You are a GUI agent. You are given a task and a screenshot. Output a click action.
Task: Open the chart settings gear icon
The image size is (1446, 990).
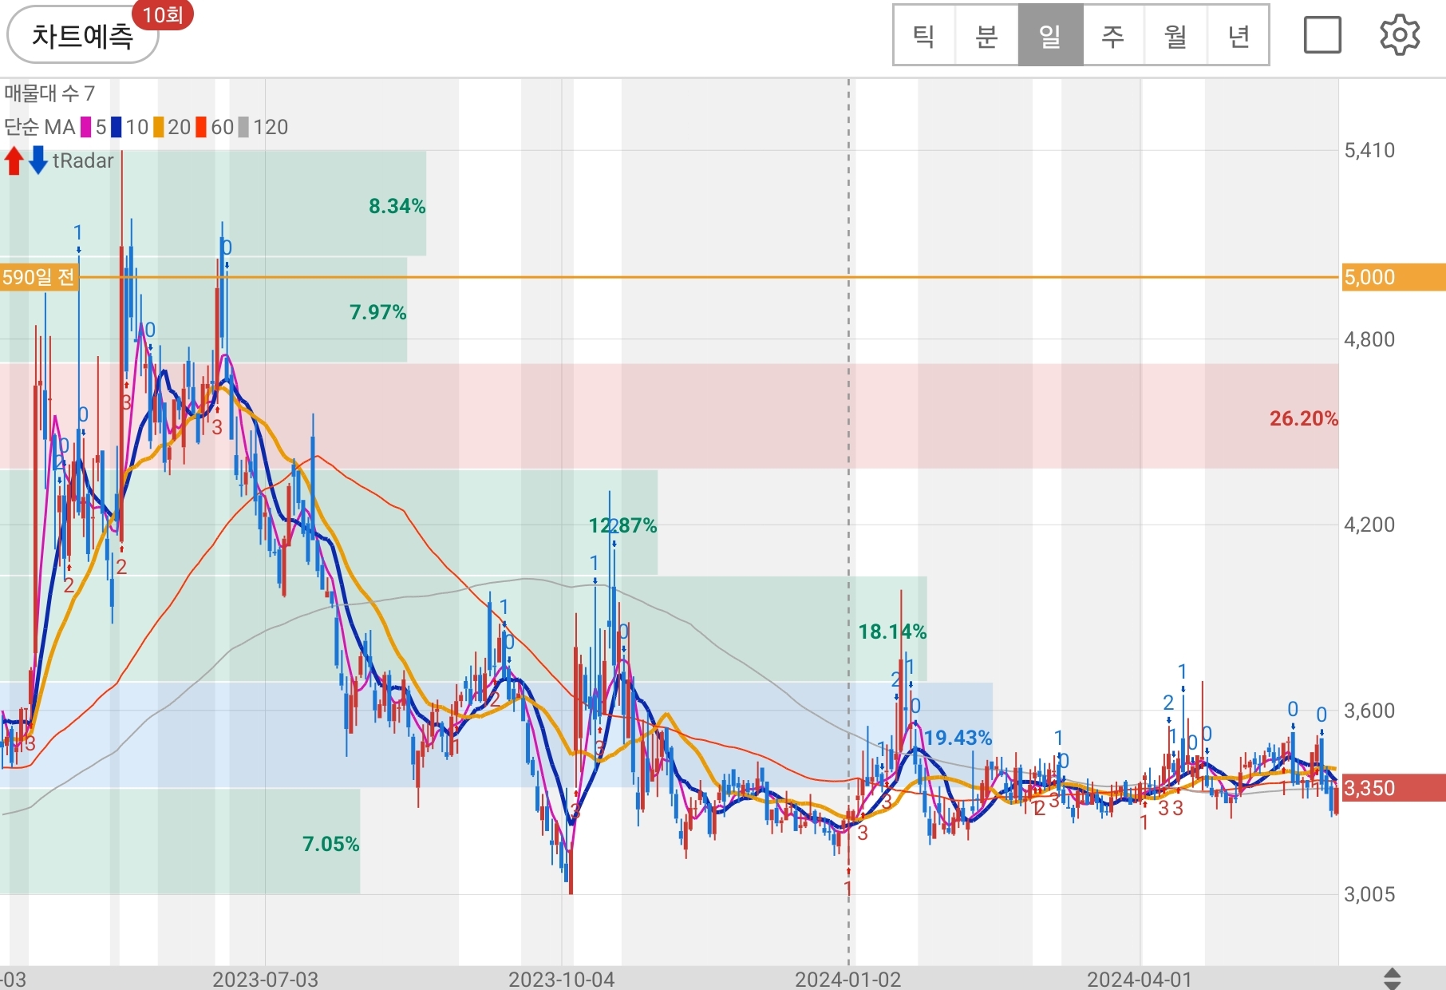click(x=1400, y=35)
